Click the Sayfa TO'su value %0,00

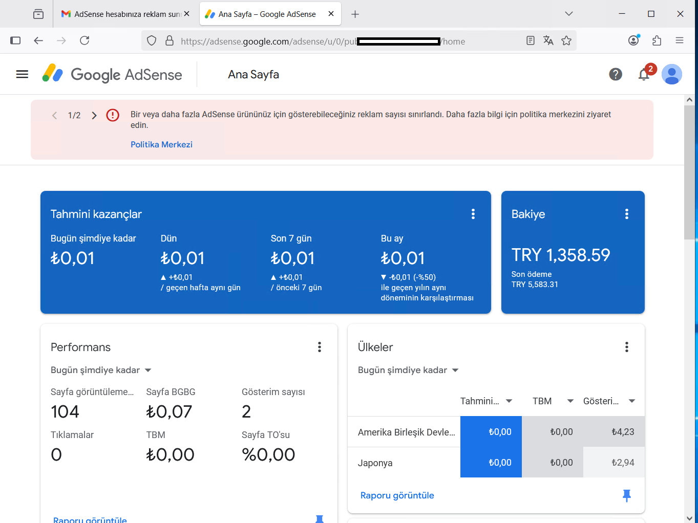pyautogui.click(x=268, y=454)
